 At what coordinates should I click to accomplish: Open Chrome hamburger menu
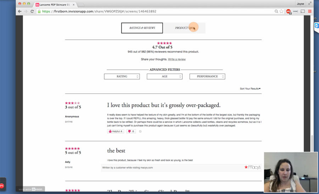pos(310,11)
